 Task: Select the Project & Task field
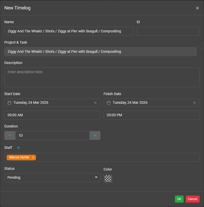[x=100, y=51]
